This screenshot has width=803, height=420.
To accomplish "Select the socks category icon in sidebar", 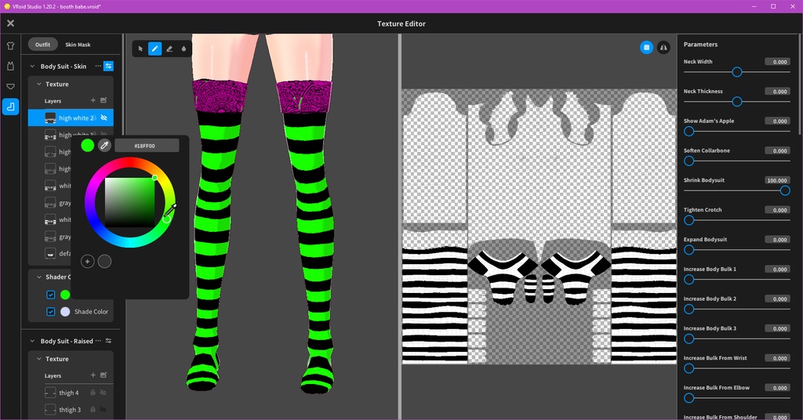I will coord(10,107).
